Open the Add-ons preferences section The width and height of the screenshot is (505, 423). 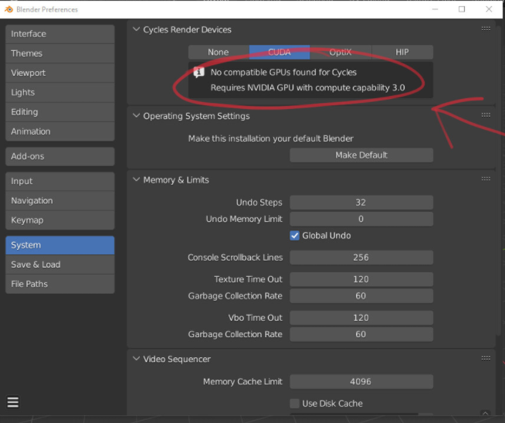[60, 156]
